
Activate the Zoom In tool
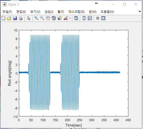click(x=36, y=18)
